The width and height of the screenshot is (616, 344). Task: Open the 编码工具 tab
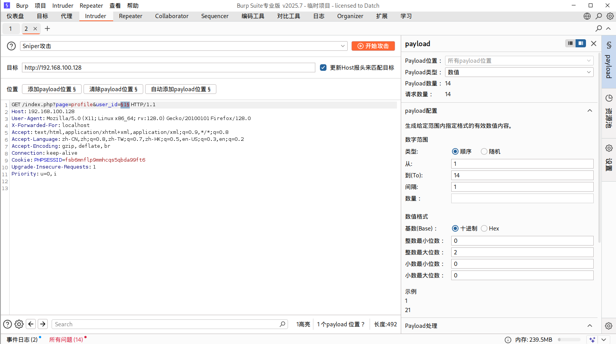pyautogui.click(x=253, y=16)
